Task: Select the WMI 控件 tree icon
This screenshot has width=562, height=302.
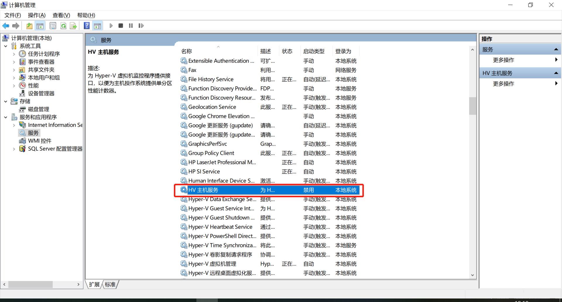Action: (22, 141)
